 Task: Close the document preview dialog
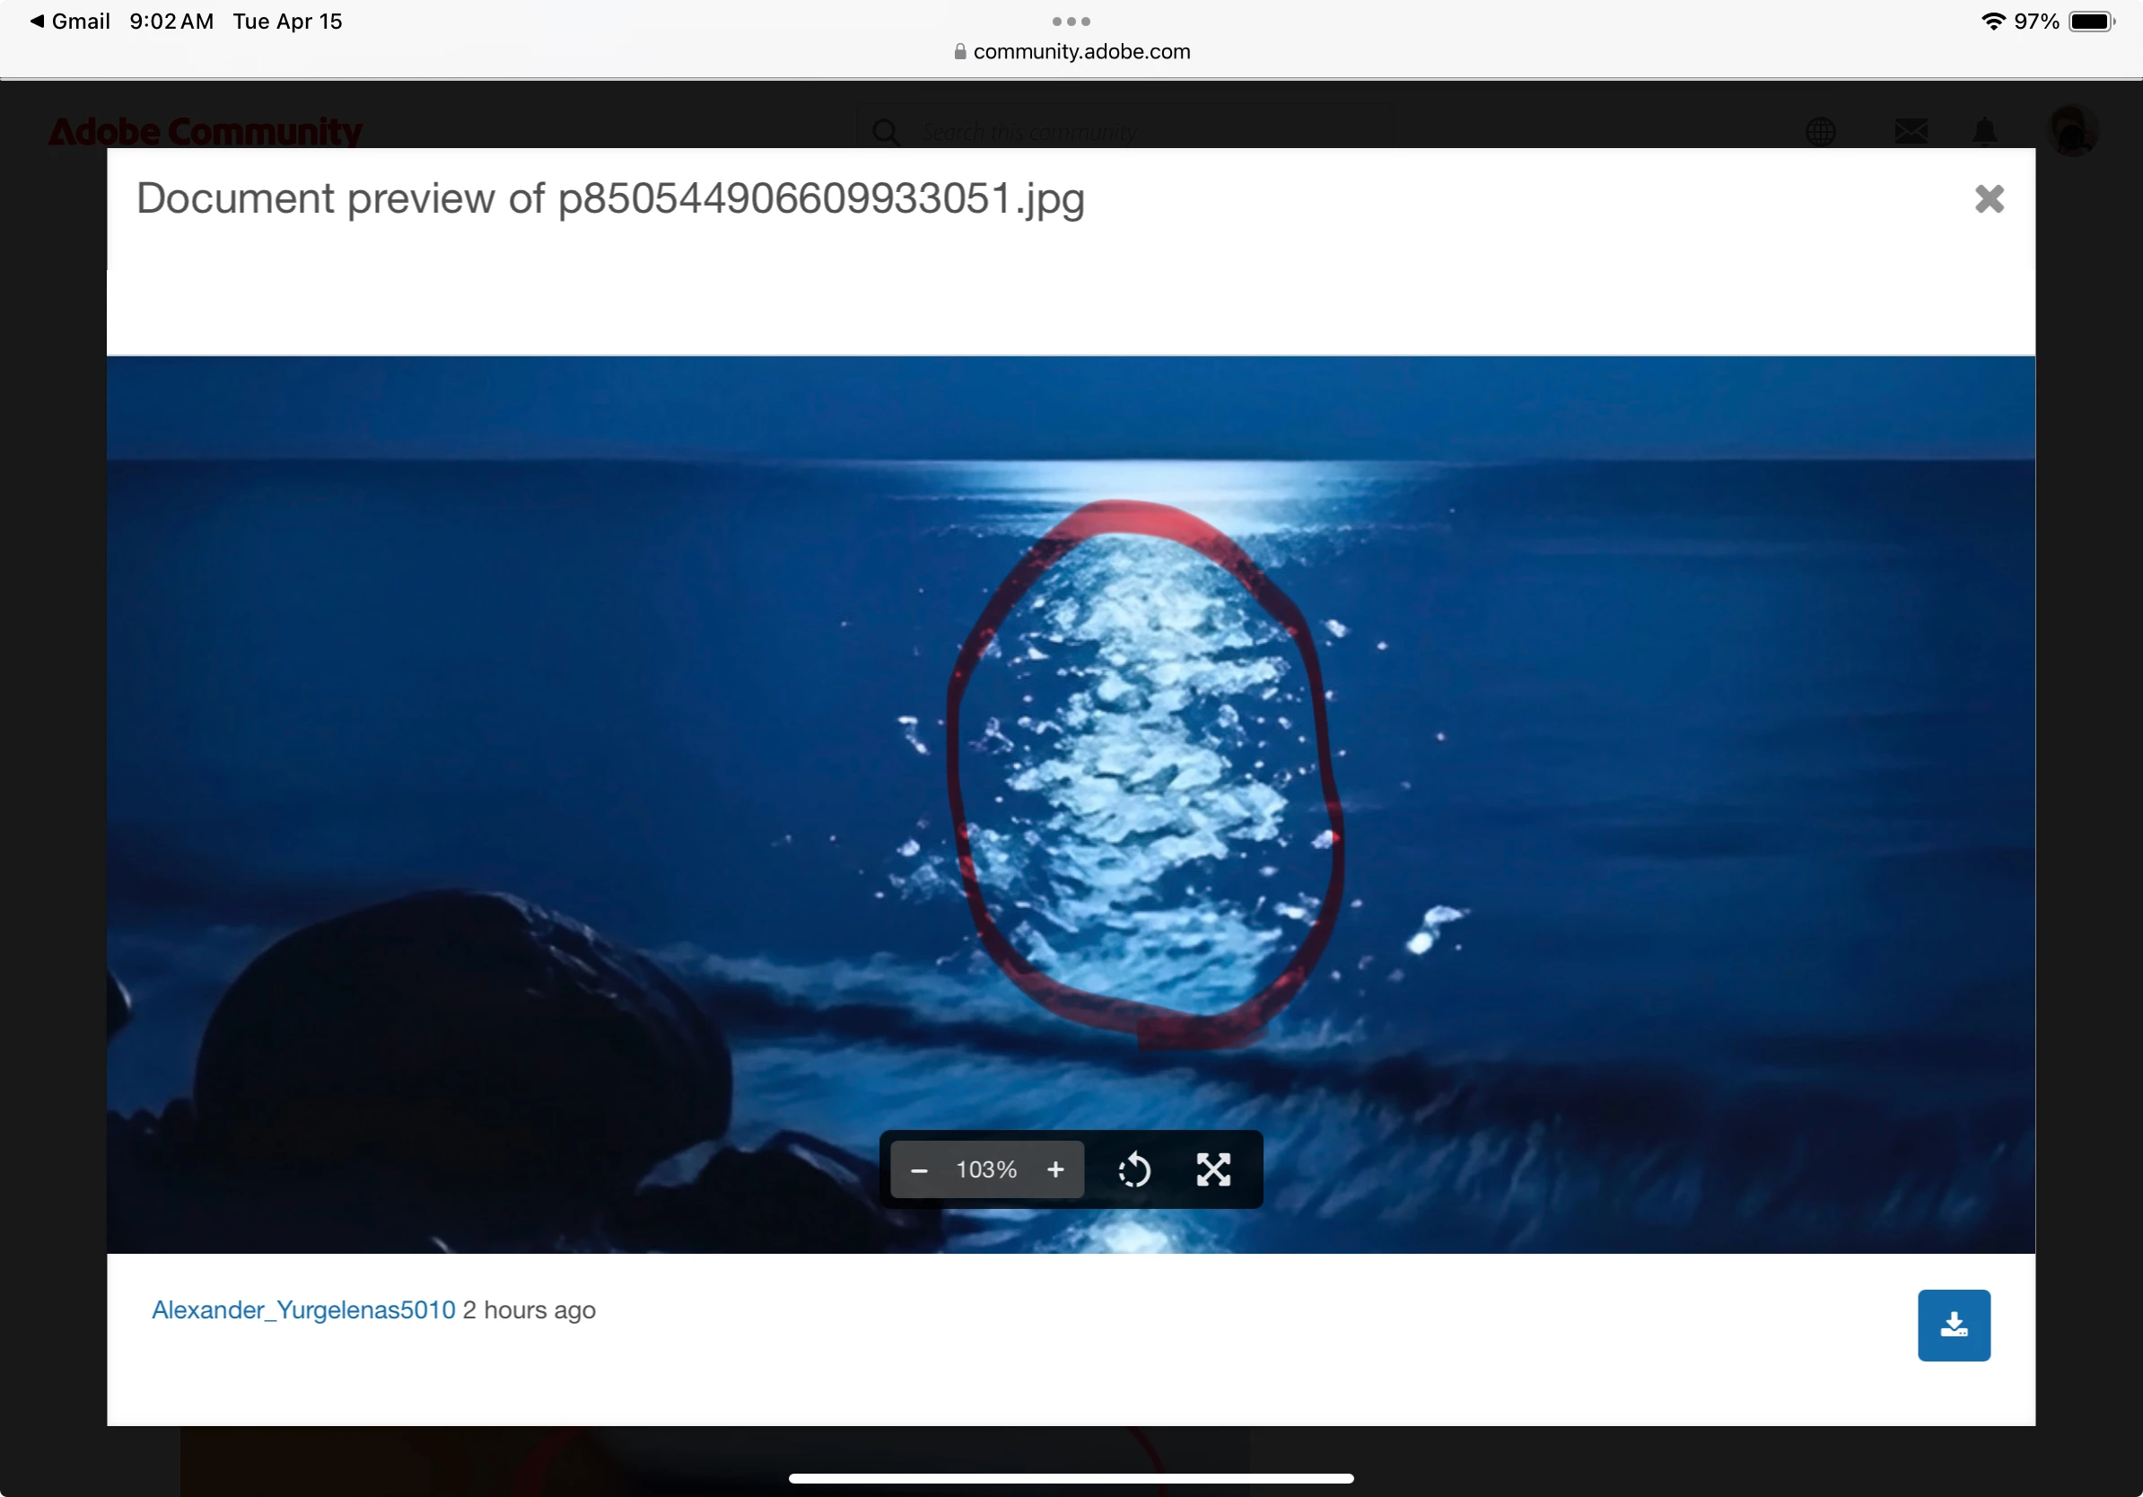[x=1988, y=198]
